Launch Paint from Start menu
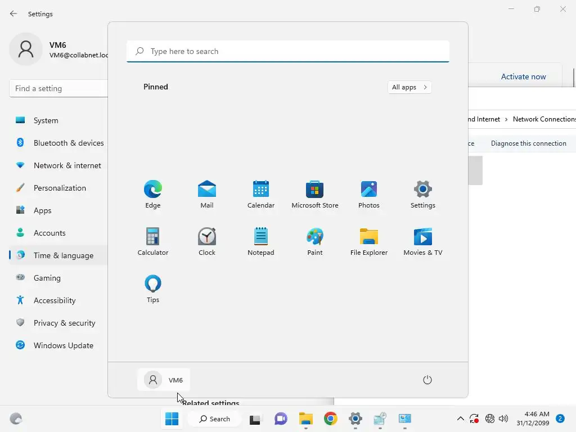Viewport: 576px width, 432px height. (x=315, y=241)
